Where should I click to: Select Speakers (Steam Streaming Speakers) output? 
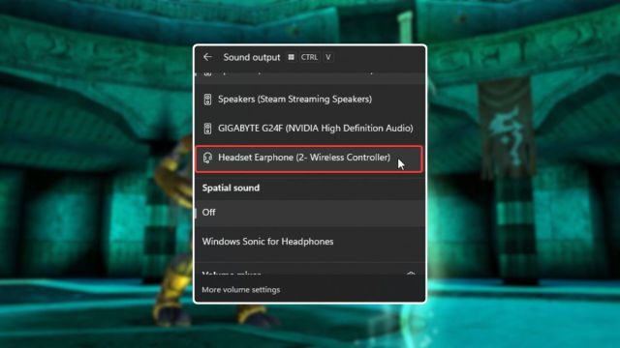[x=309, y=99]
